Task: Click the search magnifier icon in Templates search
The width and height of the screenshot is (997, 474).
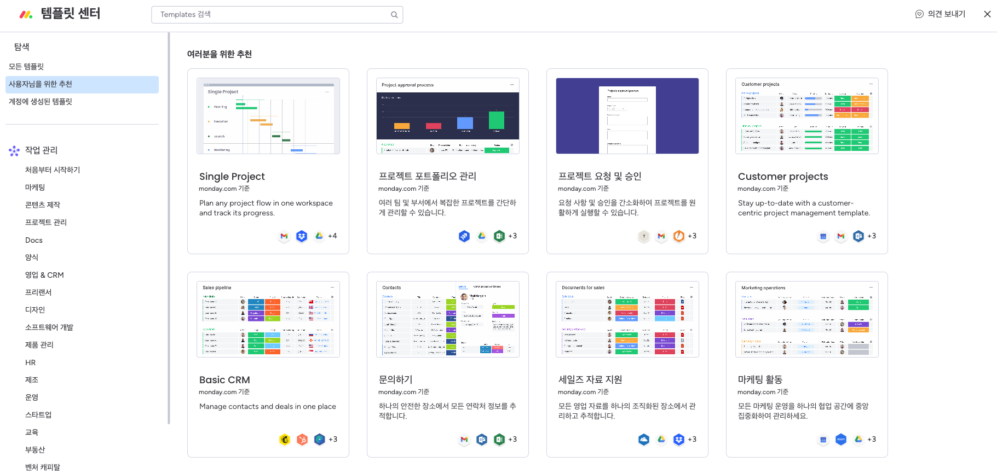Action: (394, 15)
